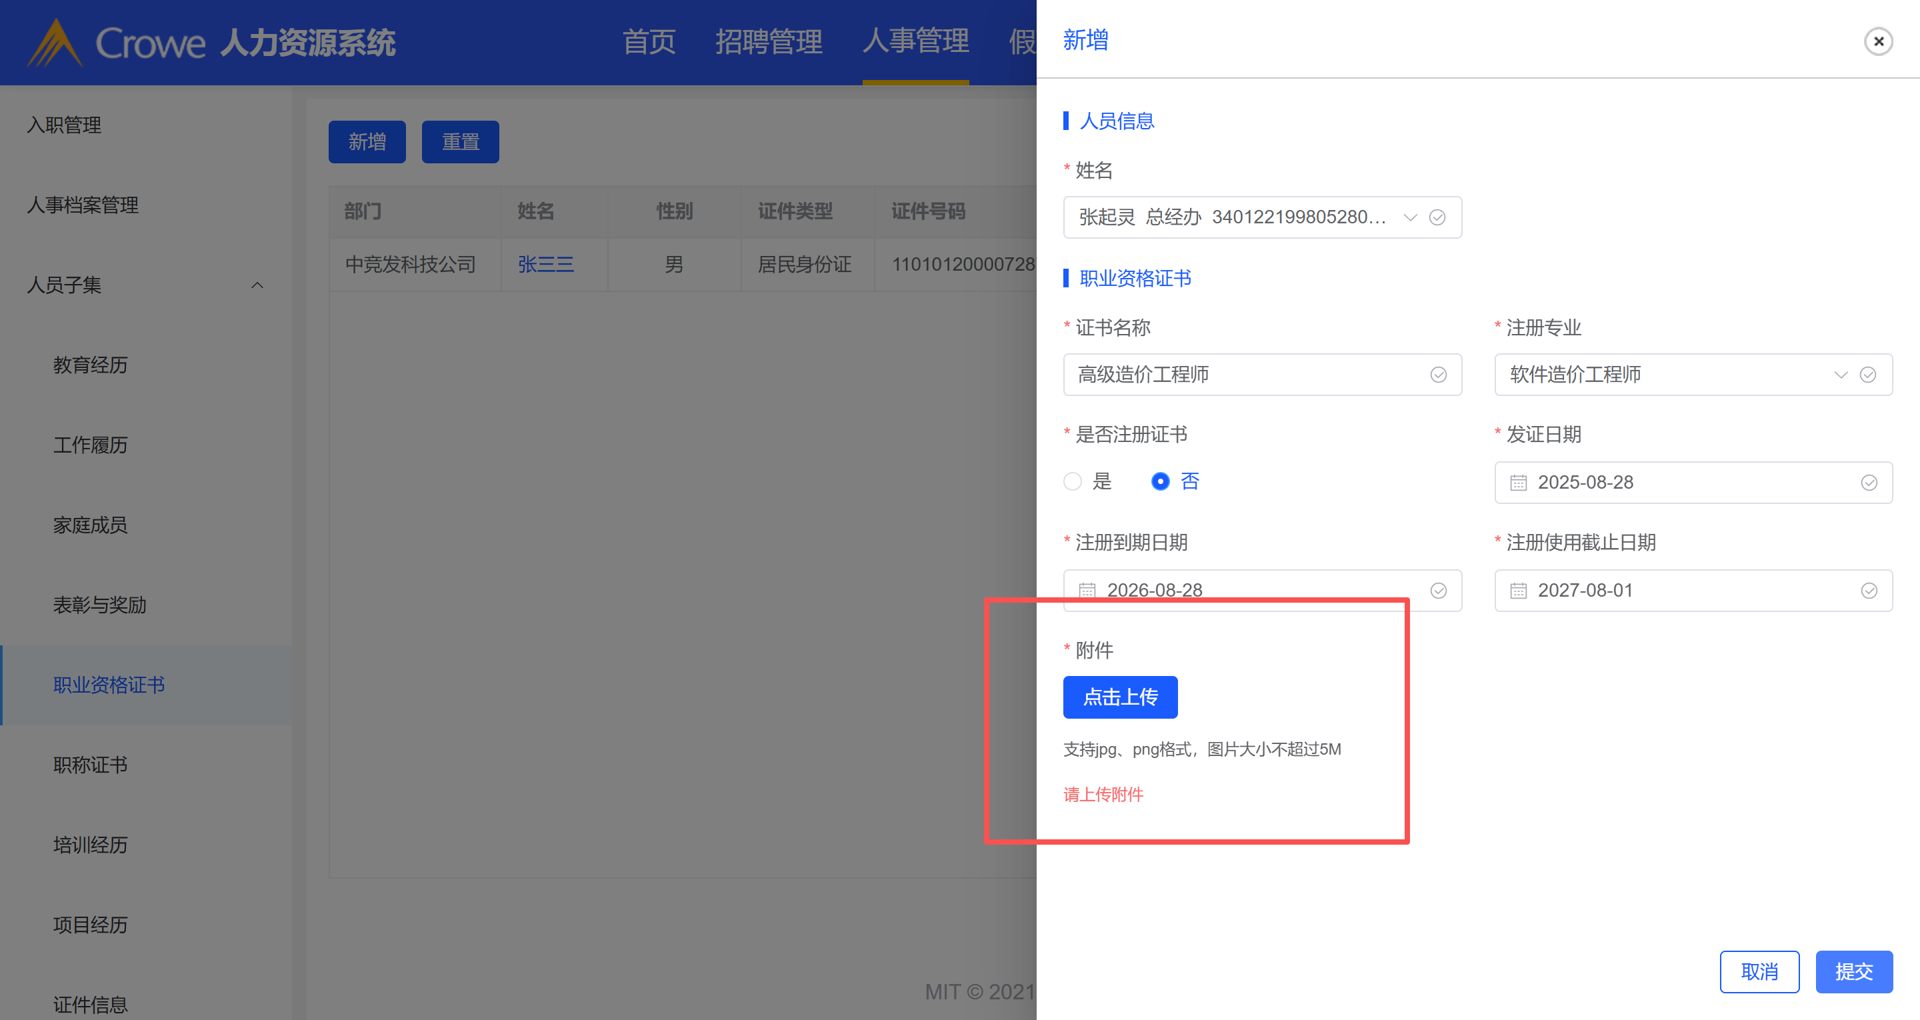Collapse the 人员子集 sidebar group
Screen dimensions: 1920x1020
pyautogui.click(x=257, y=285)
